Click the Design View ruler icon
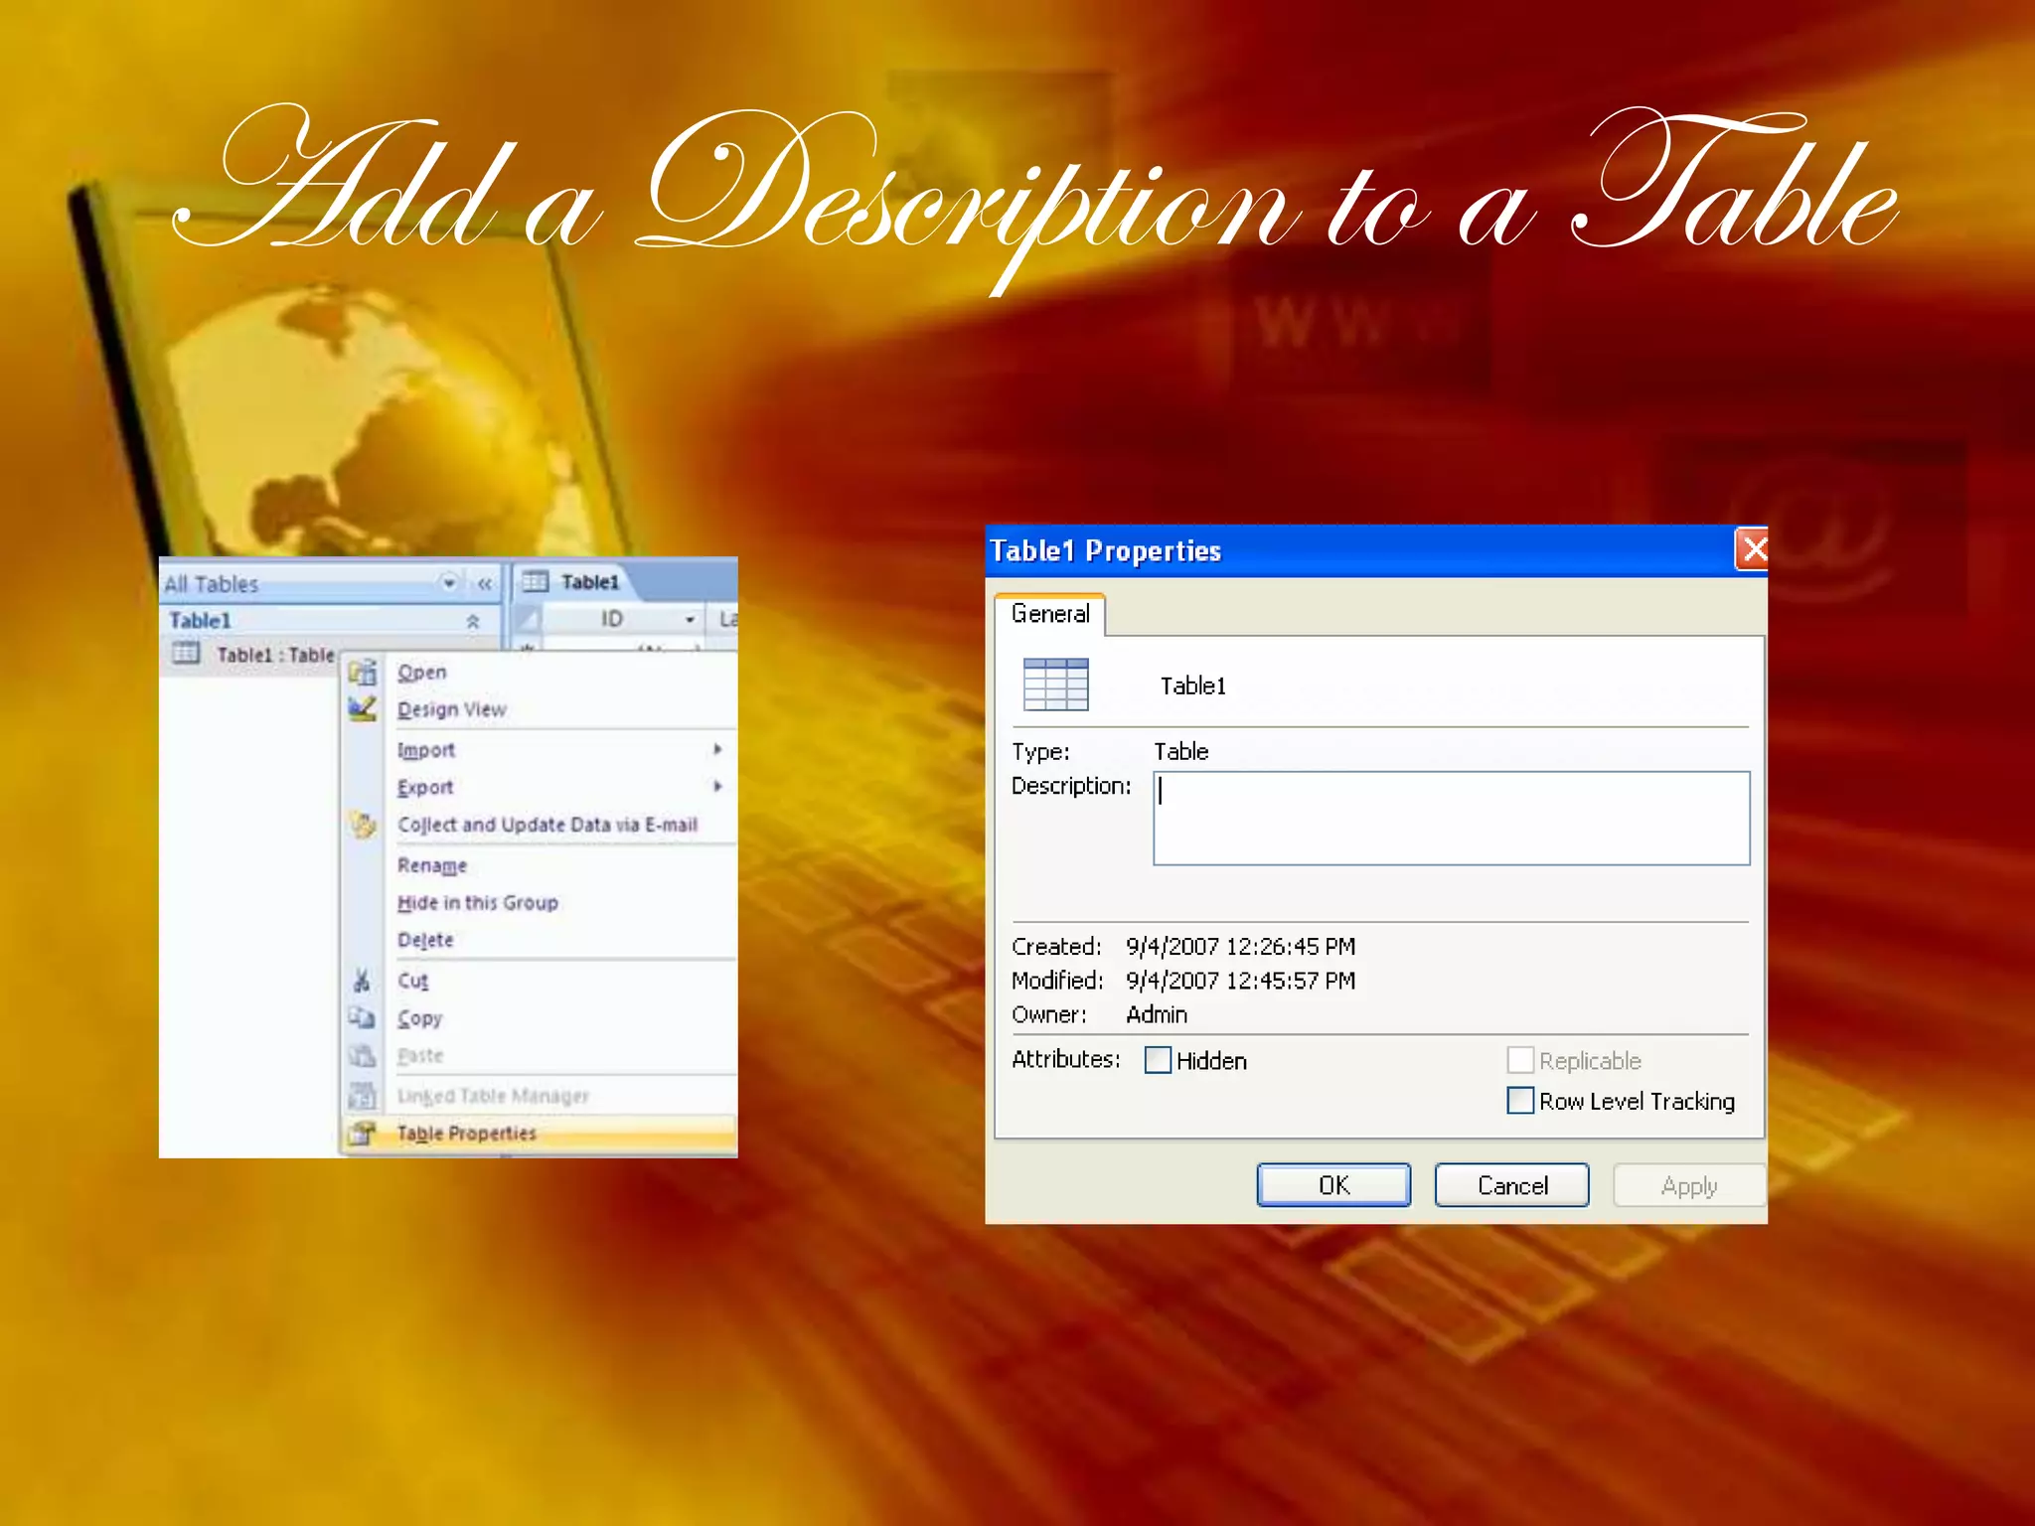Screen dimensions: 2035x1526 click(363, 709)
